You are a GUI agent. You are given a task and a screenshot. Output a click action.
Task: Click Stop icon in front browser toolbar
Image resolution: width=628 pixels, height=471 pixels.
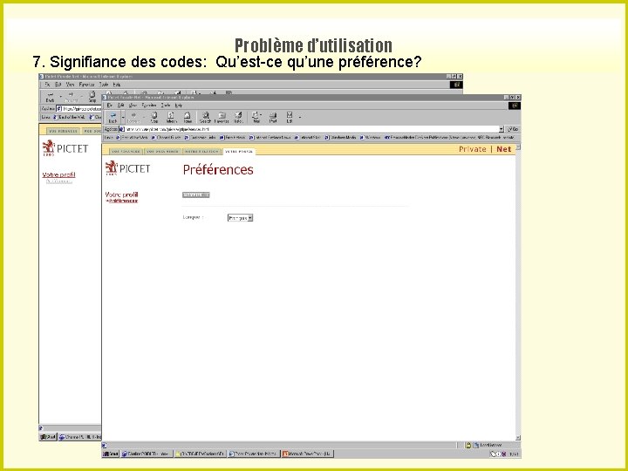tap(154, 117)
